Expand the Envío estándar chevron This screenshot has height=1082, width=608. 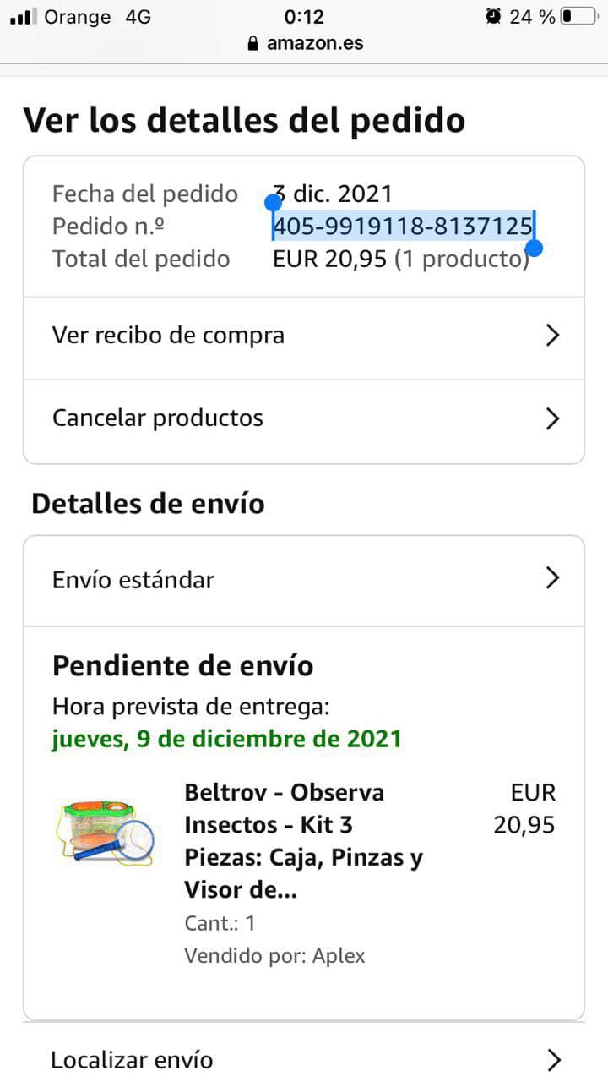(x=552, y=578)
